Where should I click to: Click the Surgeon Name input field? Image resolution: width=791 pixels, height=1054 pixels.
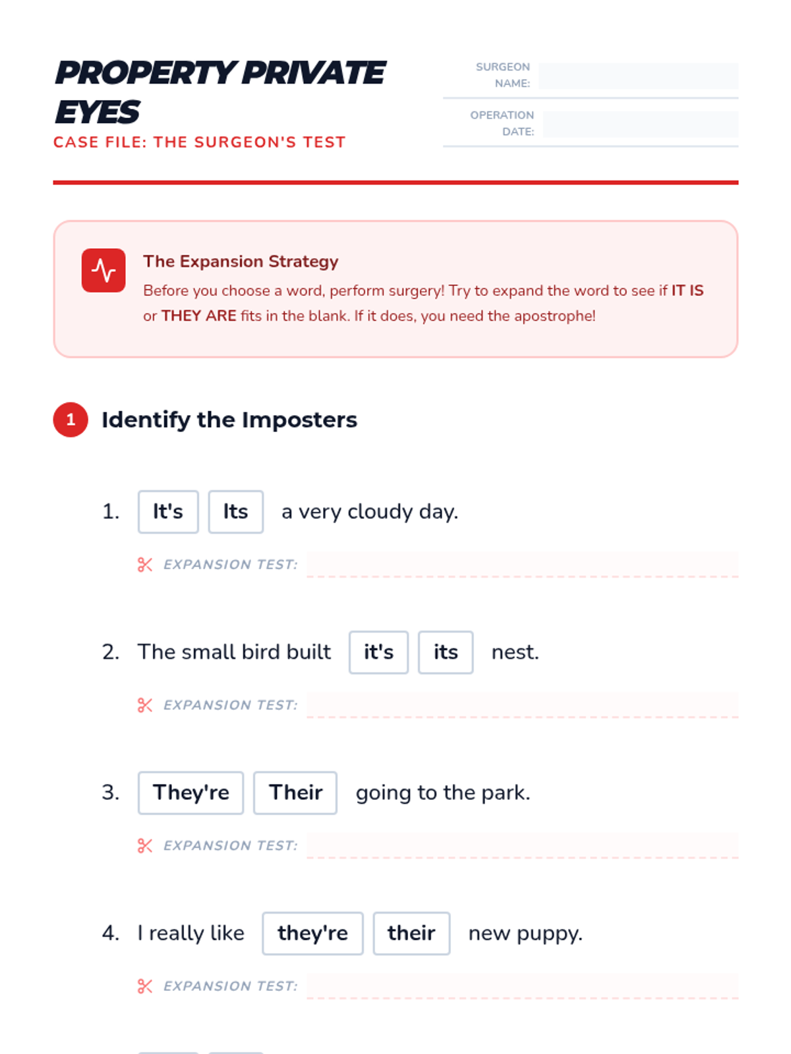click(638, 76)
